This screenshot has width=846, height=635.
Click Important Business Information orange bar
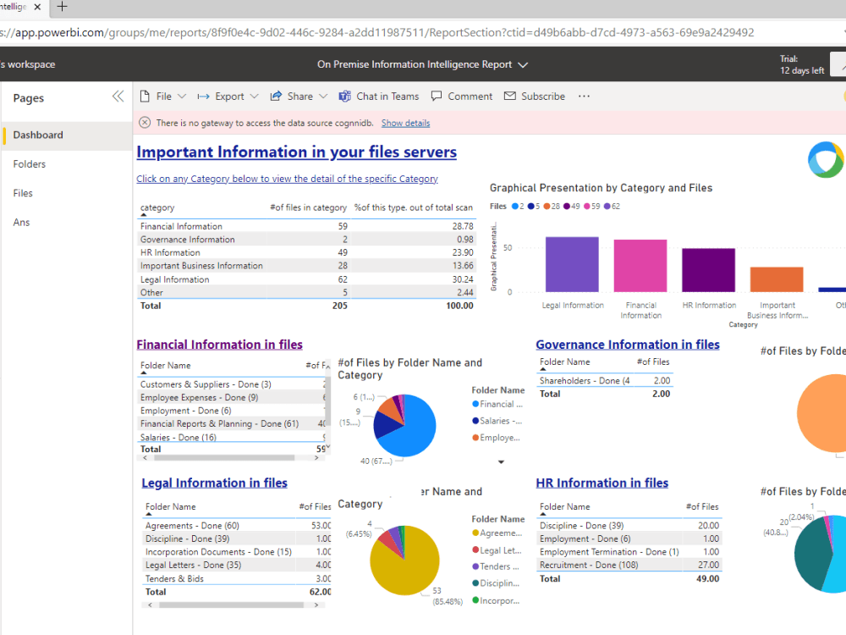coord(777,279)
